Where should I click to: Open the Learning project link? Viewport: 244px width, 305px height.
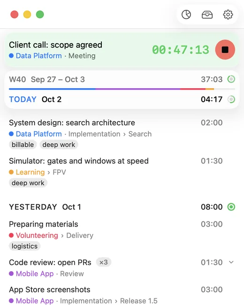30,172
